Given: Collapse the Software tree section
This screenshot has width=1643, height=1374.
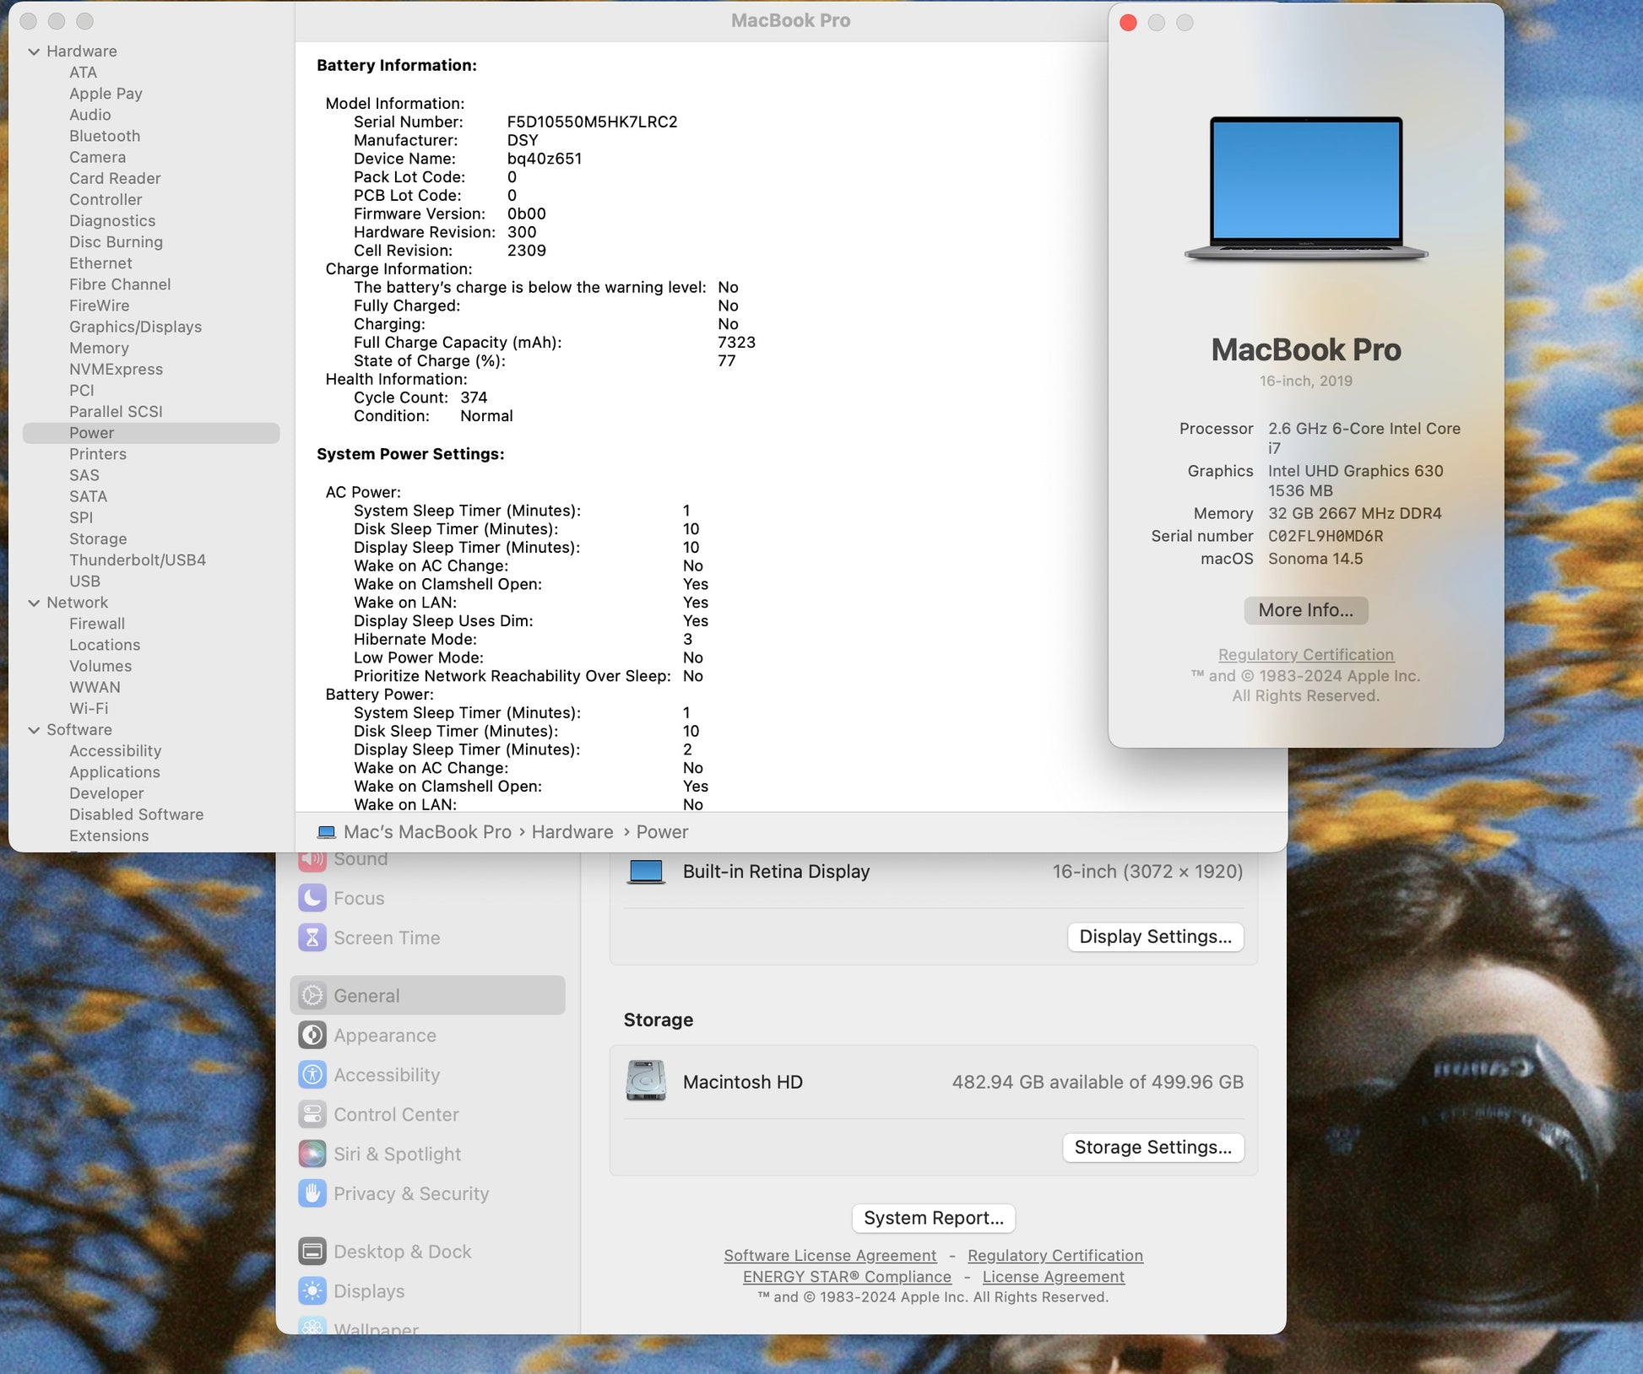Looking at the screenshot, I should [x=34, y=730].
